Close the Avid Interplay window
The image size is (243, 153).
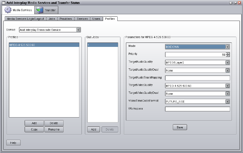click(239, 3)
